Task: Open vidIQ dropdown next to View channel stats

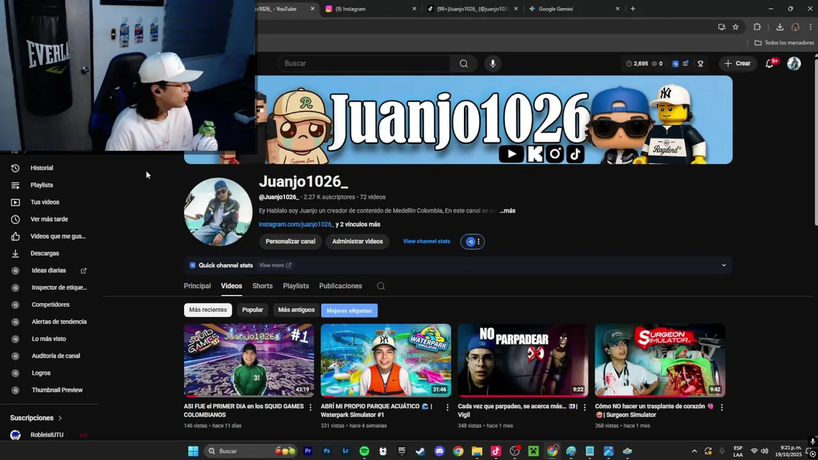Action: (x=472, y=241)
